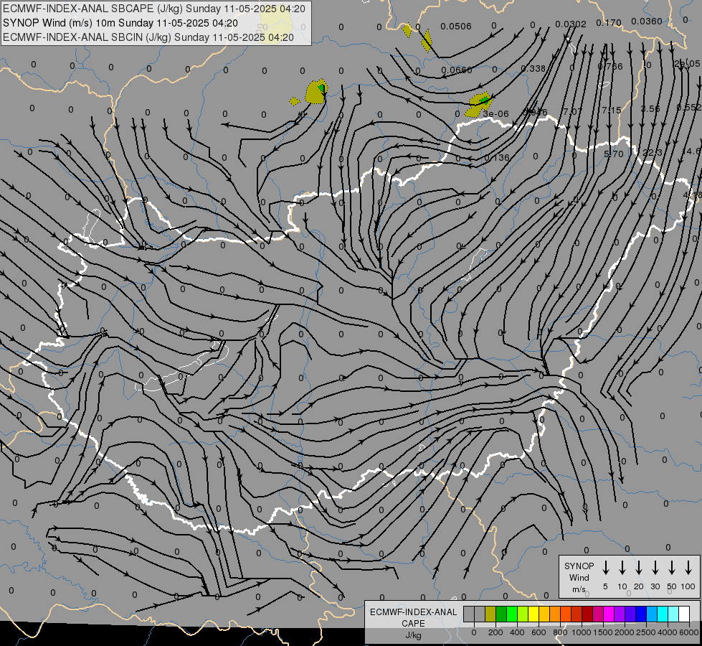Screen dimensions: 702x646
Task: Click the 3e-06 value near green patch
Action: click(495, 114)
